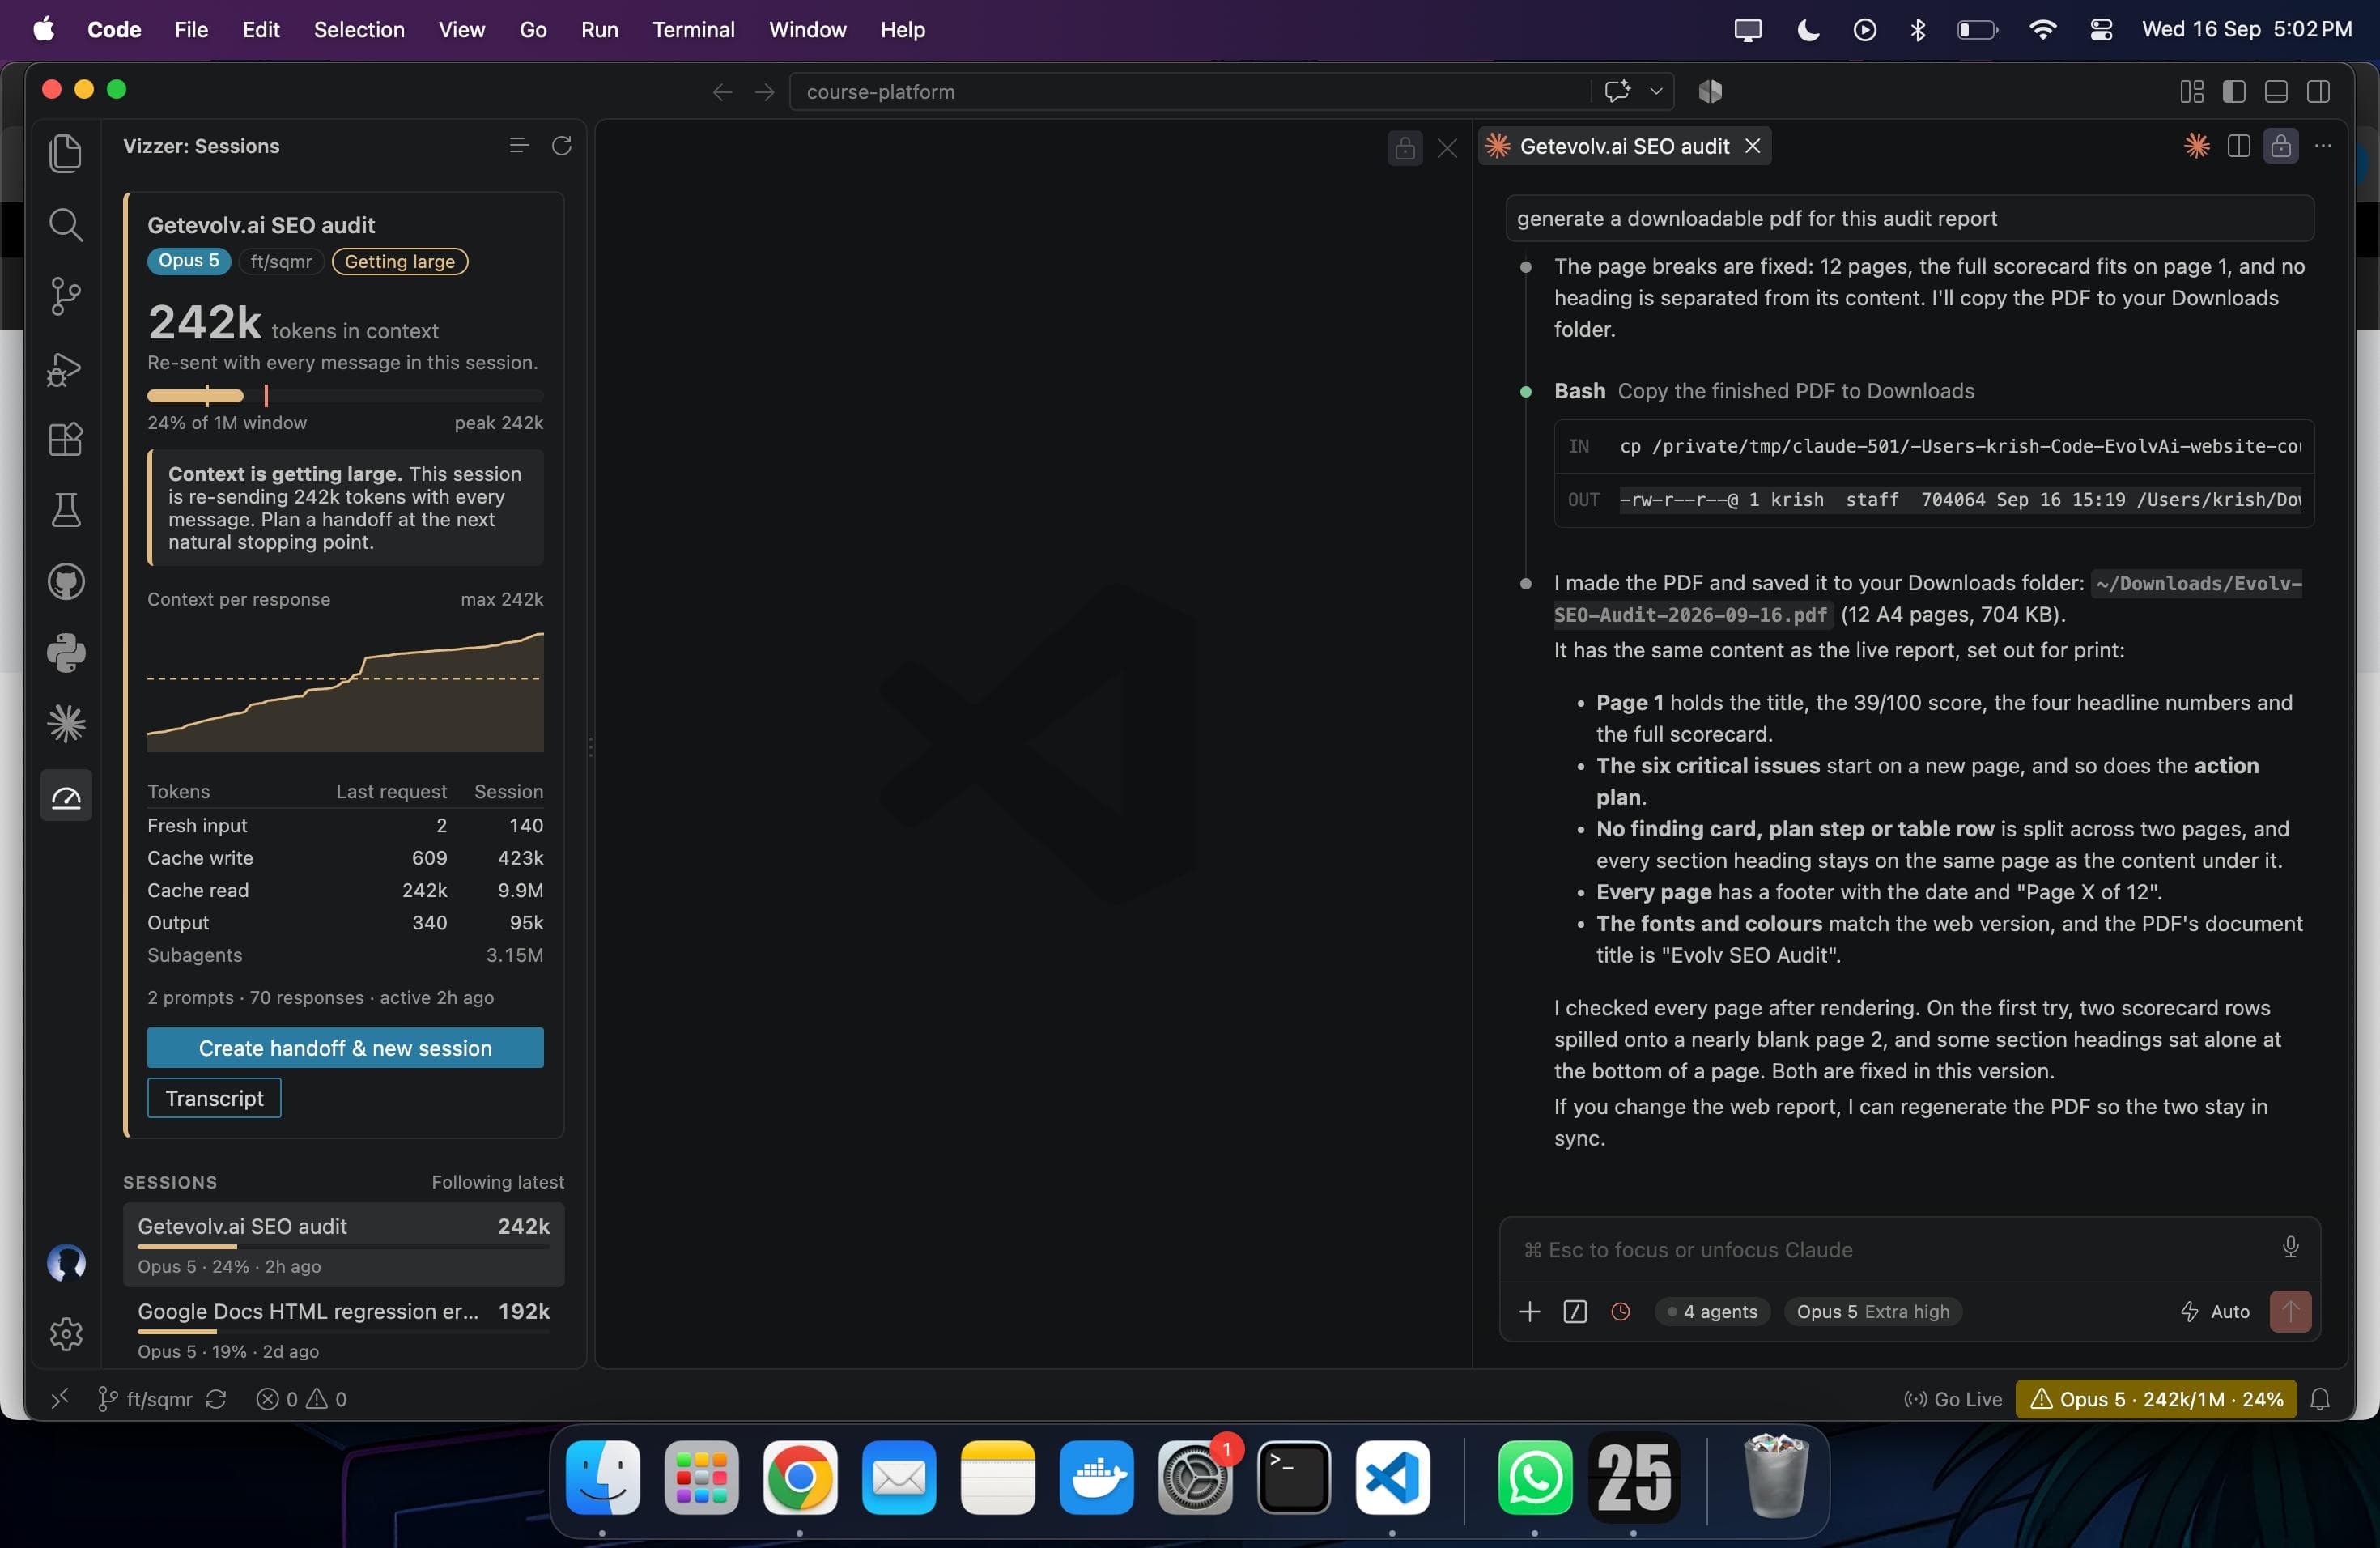Screen dimensions: 2380x1548
Task: Select the Getevolv.ai SEO audit tab
Action: 1624,146
